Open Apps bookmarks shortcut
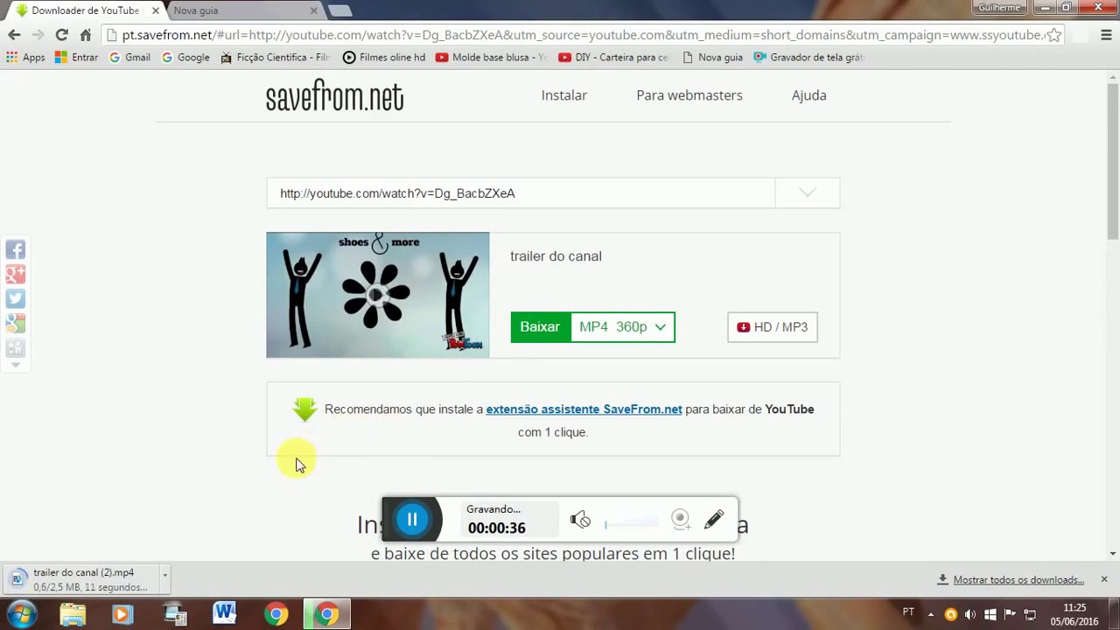 coord(25,58)
